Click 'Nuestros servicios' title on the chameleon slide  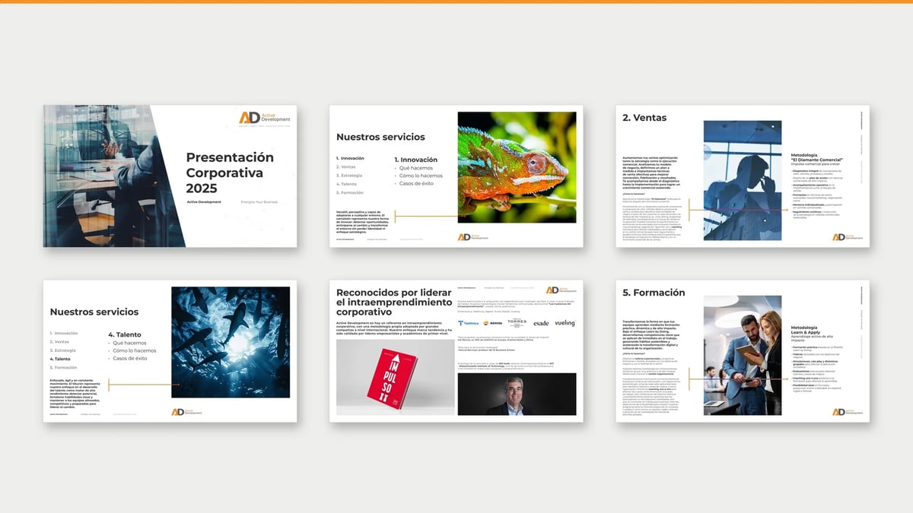tap(380, 137)
